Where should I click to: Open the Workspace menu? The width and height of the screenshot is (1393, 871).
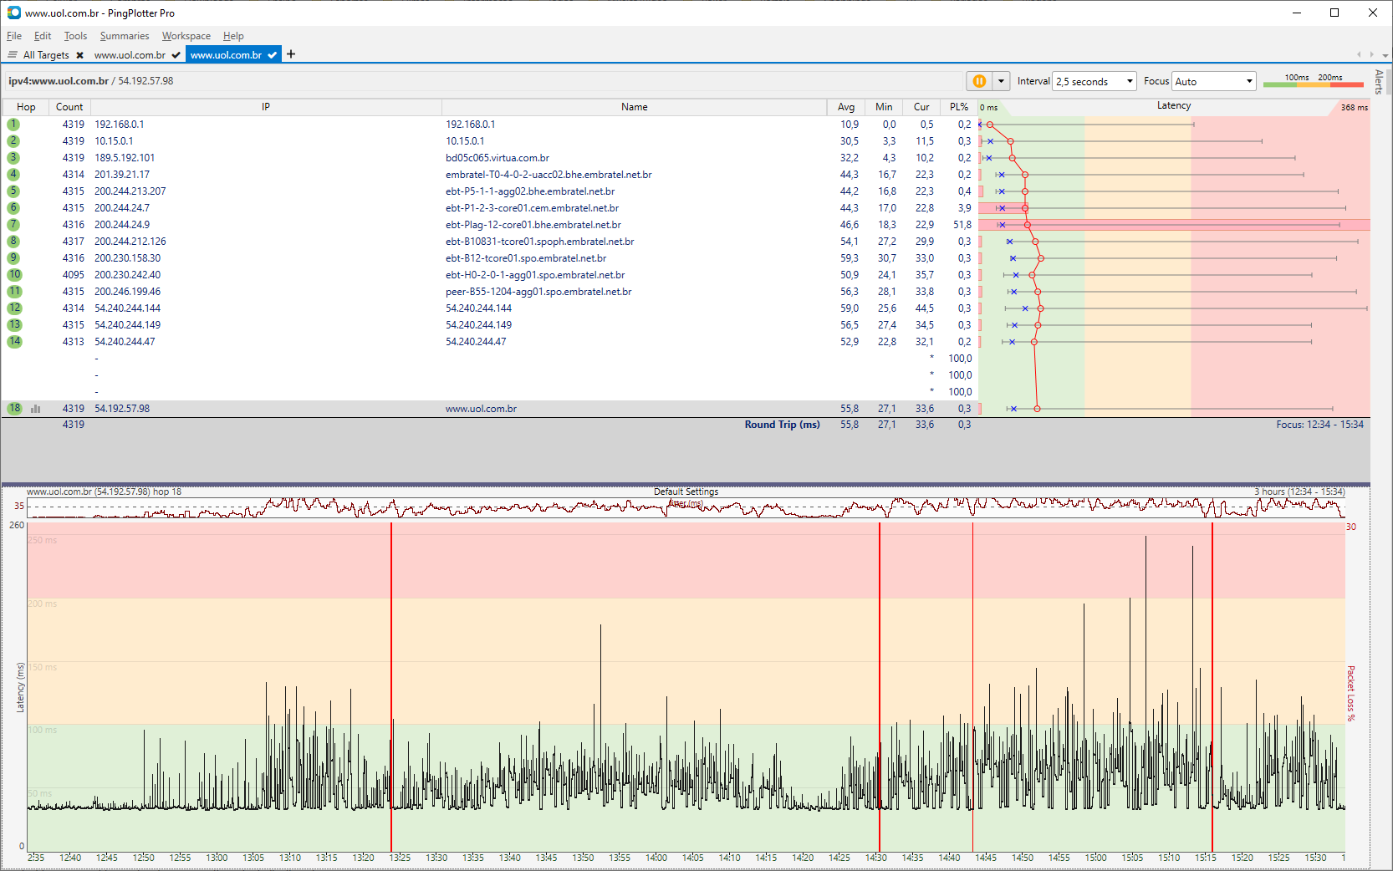[186, 36]
